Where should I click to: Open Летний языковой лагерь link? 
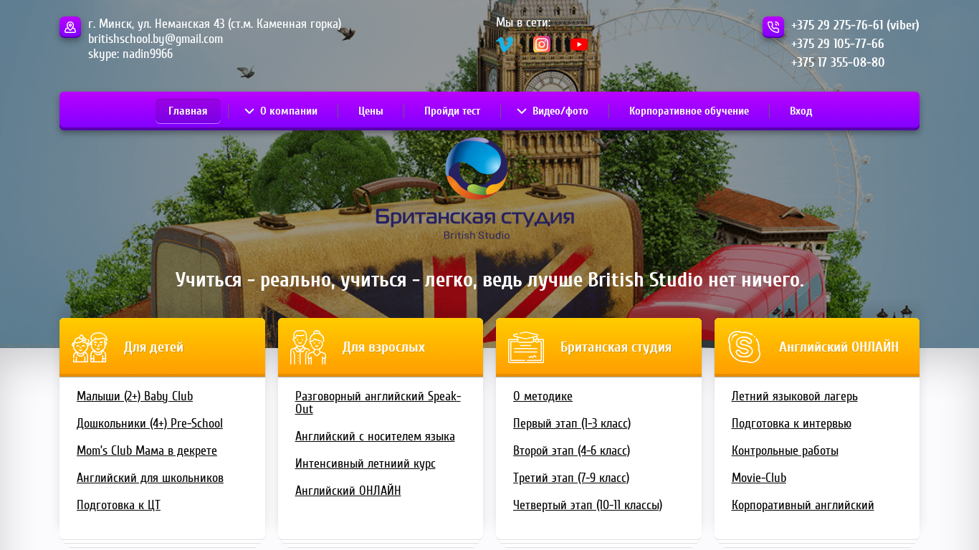coord(794,396)
